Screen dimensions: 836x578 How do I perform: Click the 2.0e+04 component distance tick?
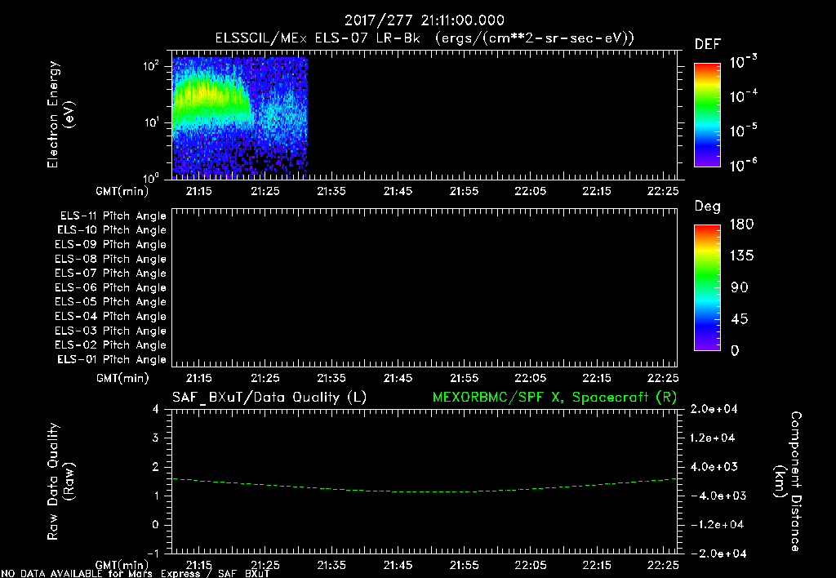click(x=714, y=410)
